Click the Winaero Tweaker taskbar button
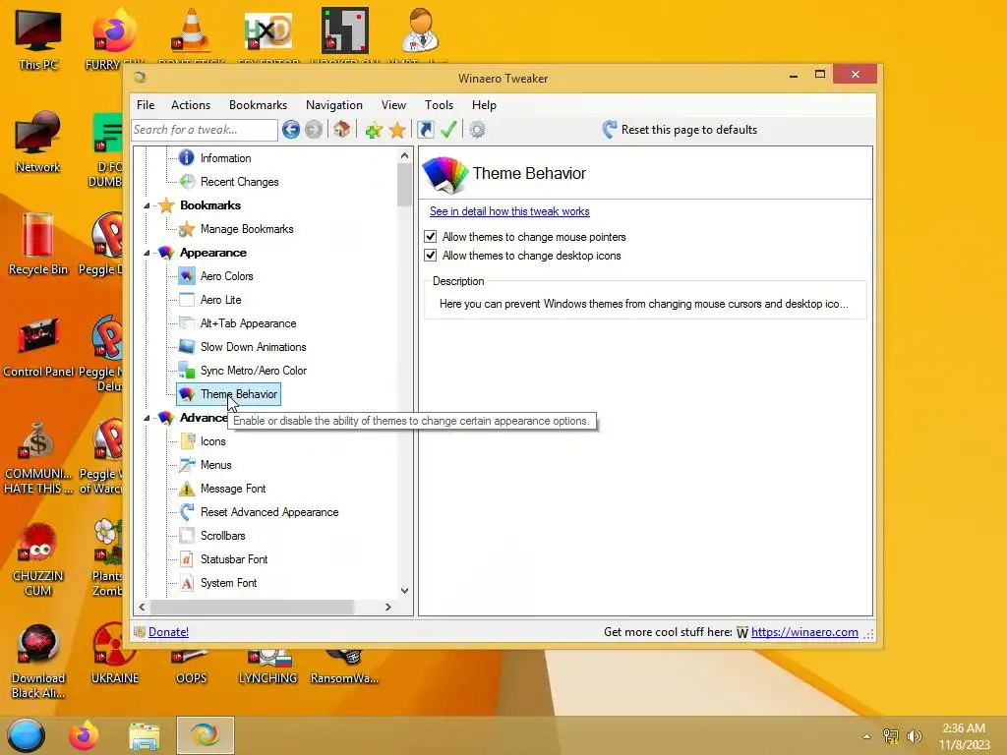This screenshot has width=1007, height=755. pyautogui.click(x=206, y=735)
